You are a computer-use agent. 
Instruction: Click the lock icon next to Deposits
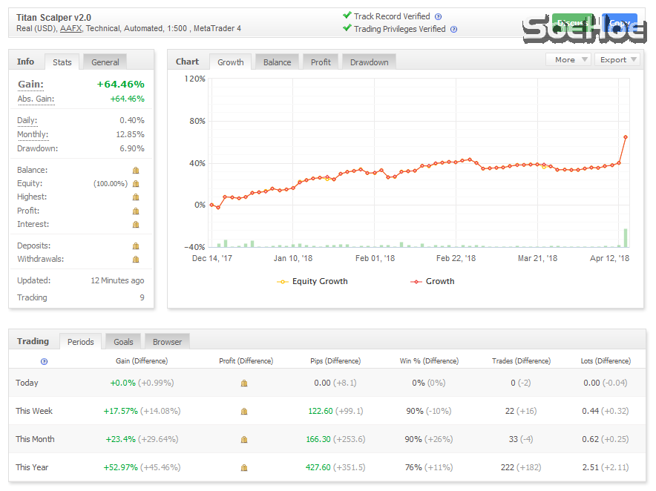coord(136,246)
